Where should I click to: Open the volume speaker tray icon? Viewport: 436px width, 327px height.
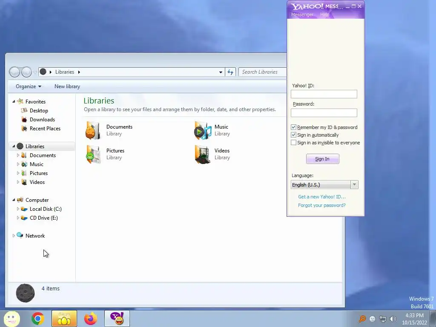click(x=393, y=319)
